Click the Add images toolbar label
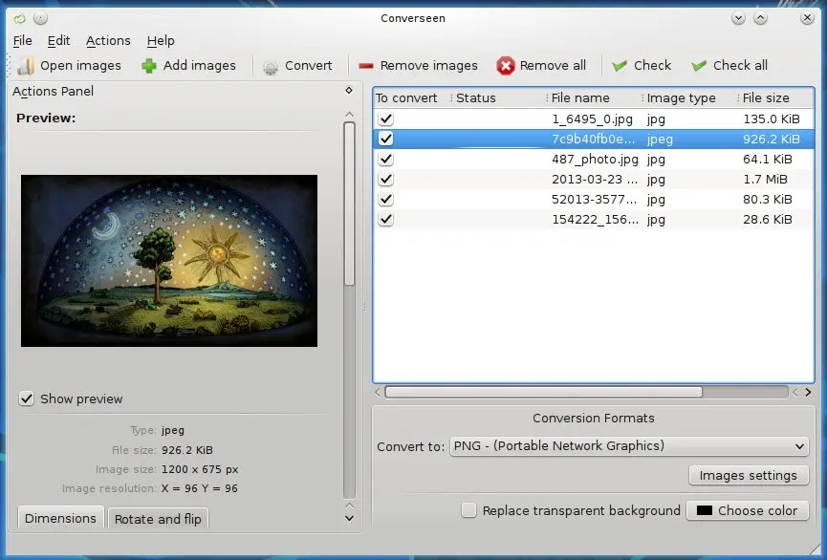Viewport: 827px width, 560px height. pyautogui.click(x=200, y=65)
